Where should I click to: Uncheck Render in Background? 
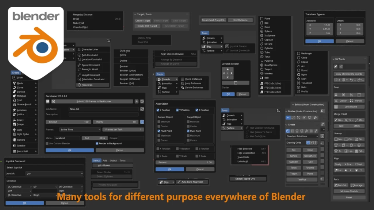pyautogui.click(x=97, y=144)
